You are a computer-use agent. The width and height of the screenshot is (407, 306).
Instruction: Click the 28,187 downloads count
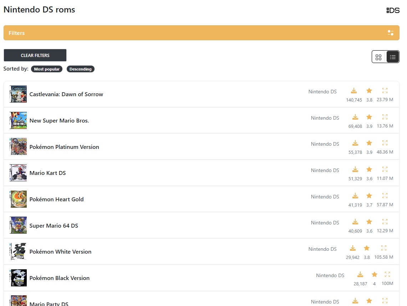pos(360,284)
